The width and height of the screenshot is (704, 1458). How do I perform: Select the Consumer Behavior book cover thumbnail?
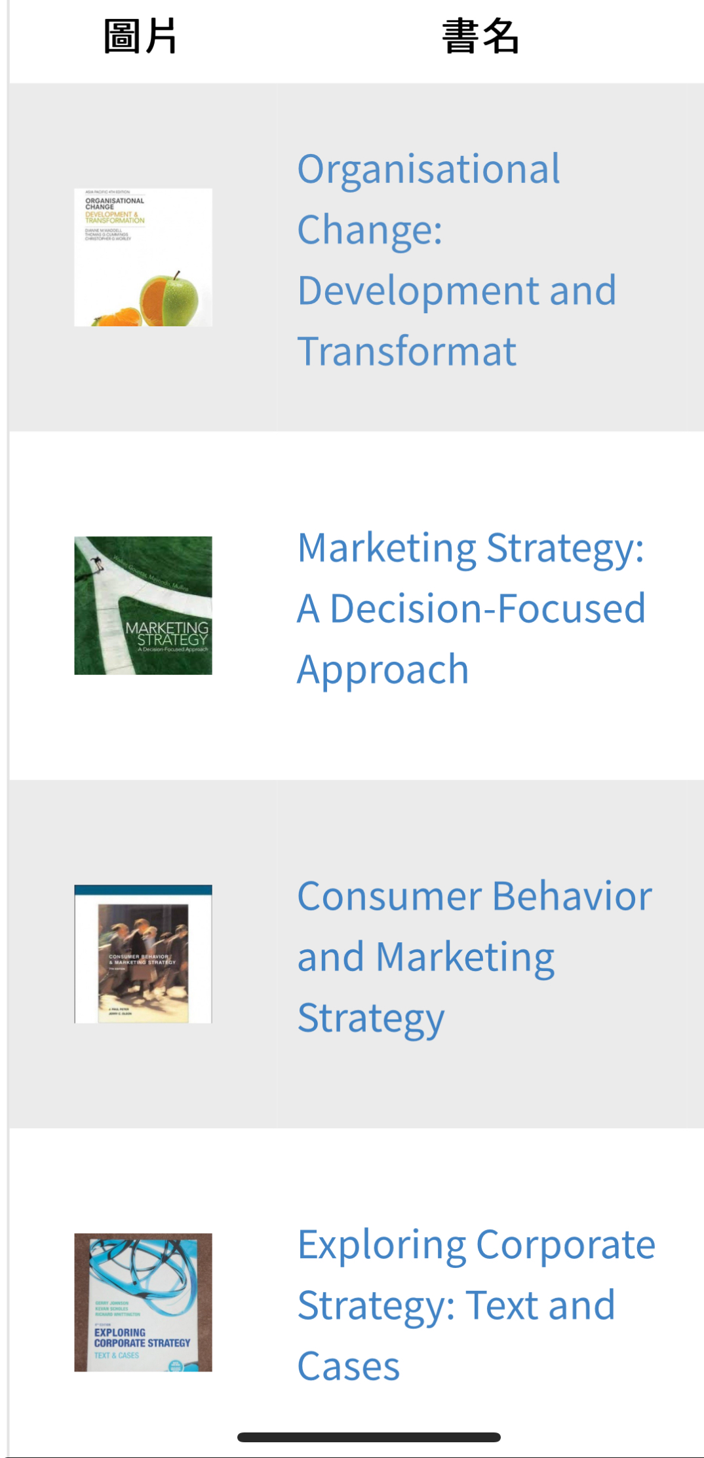tap(143, 954)
